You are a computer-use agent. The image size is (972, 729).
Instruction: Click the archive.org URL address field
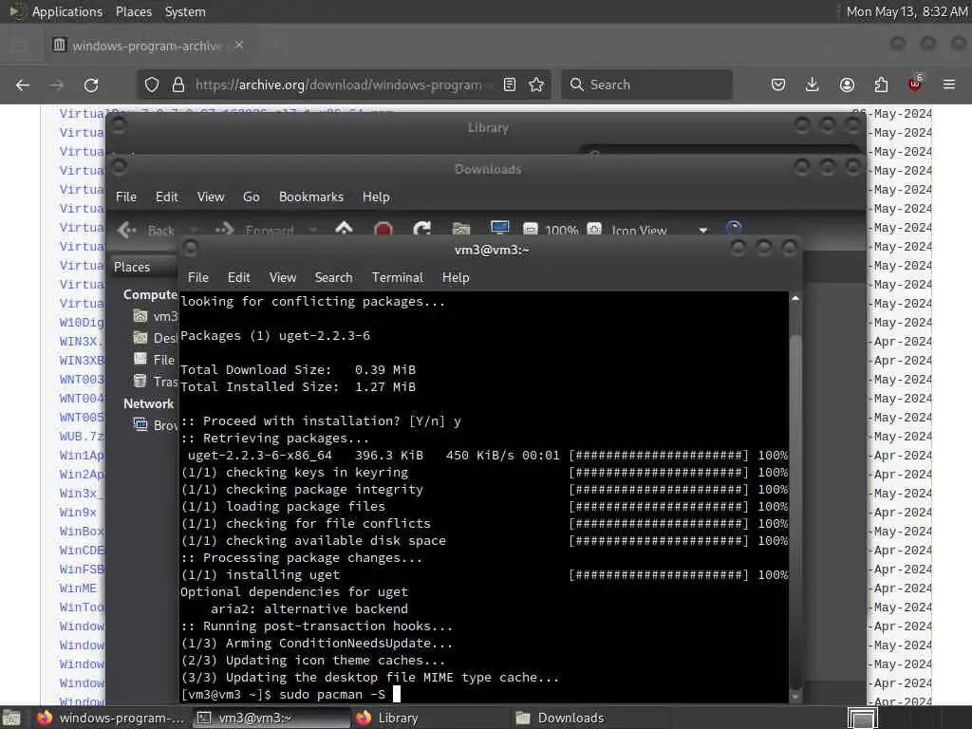[x=344, y=84]
